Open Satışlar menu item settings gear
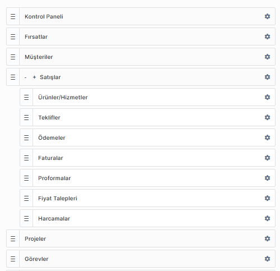280x271 pixels. coord(267,77)
